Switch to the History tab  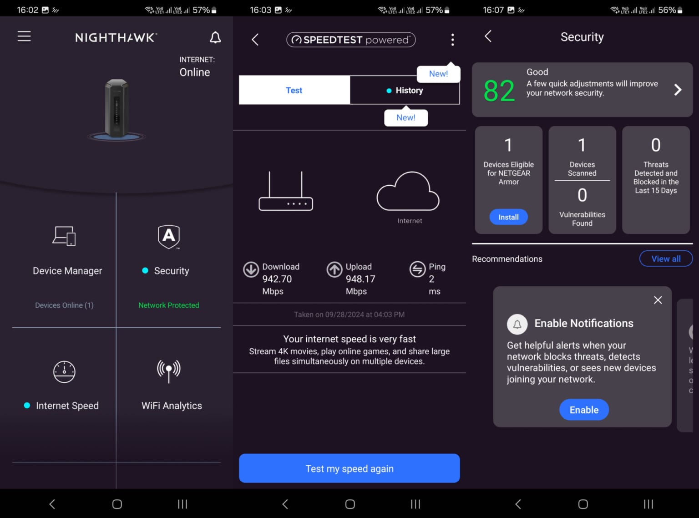(405, 90)
